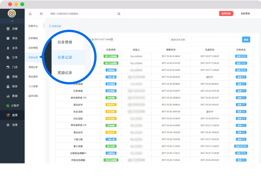Screen dimensions: 261x176
Task: Click the red 返回旧版 button
Action: [226, 14]
